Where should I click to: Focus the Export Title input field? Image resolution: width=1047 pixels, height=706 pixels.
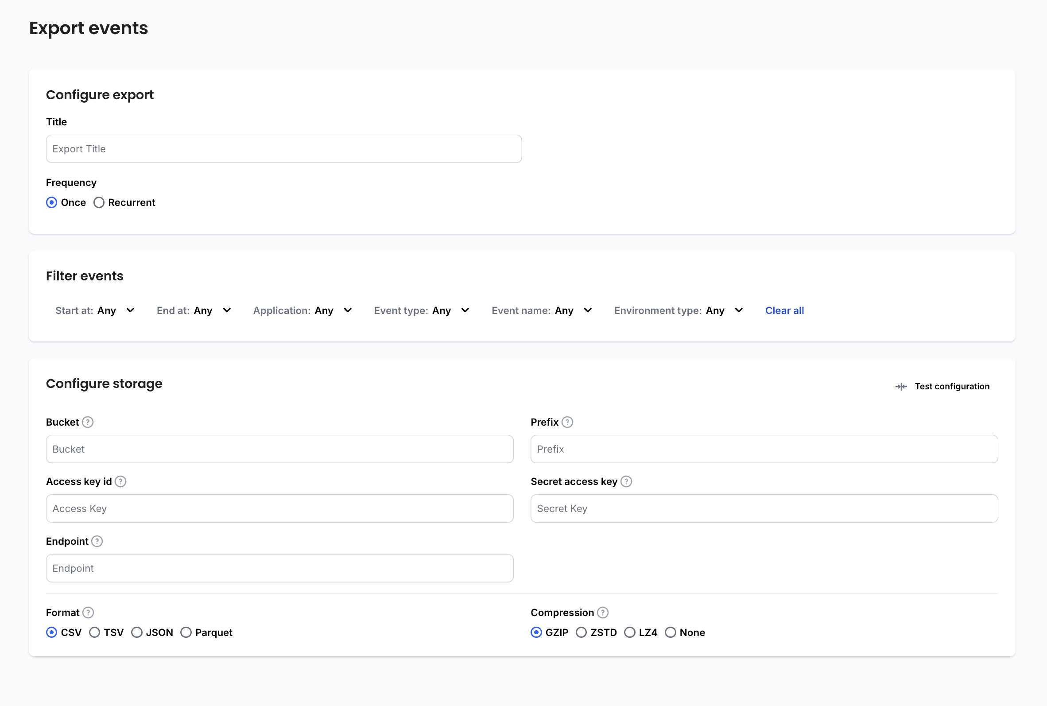coord(284,149)
